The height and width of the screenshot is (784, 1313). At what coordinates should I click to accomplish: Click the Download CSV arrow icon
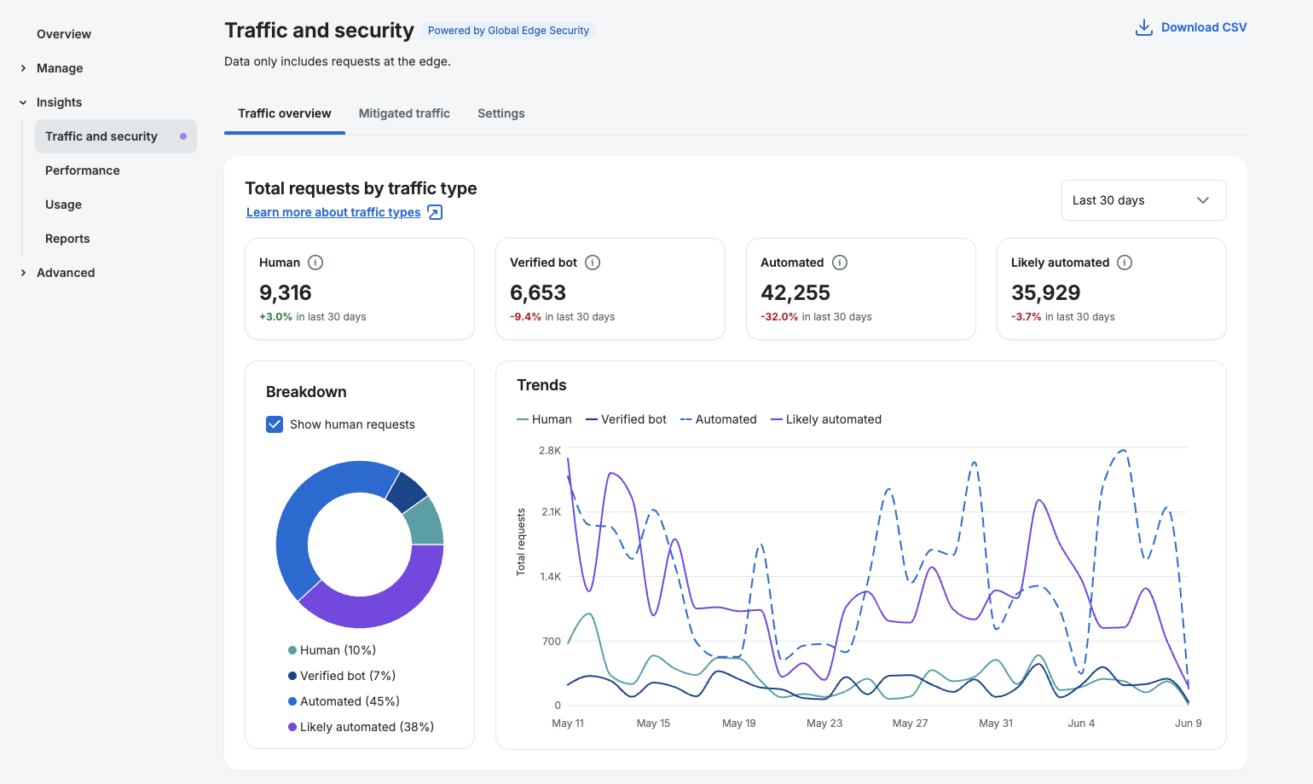click(1144, 28)
